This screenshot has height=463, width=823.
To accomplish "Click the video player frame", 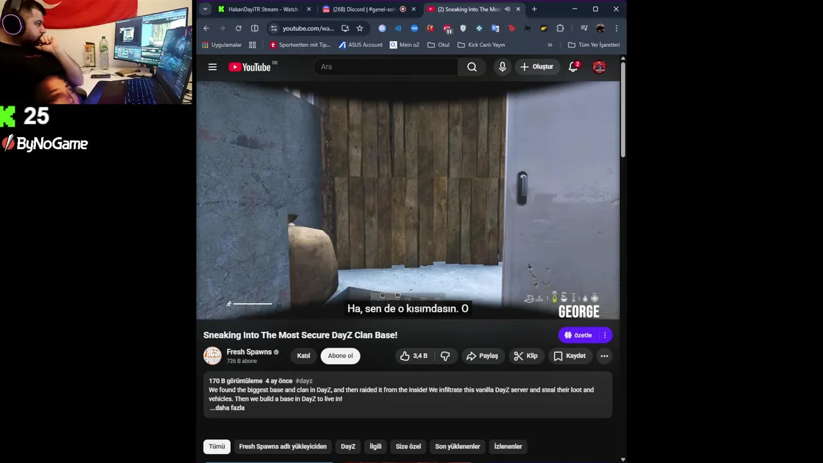I will point(408,200).
